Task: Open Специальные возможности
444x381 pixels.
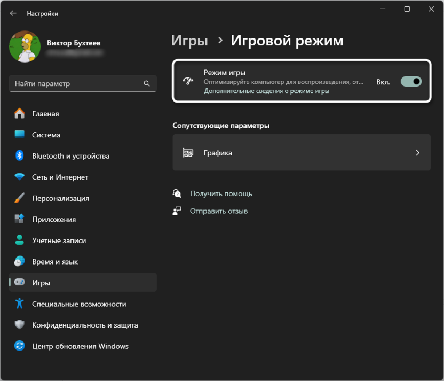Action: point(83,304)
